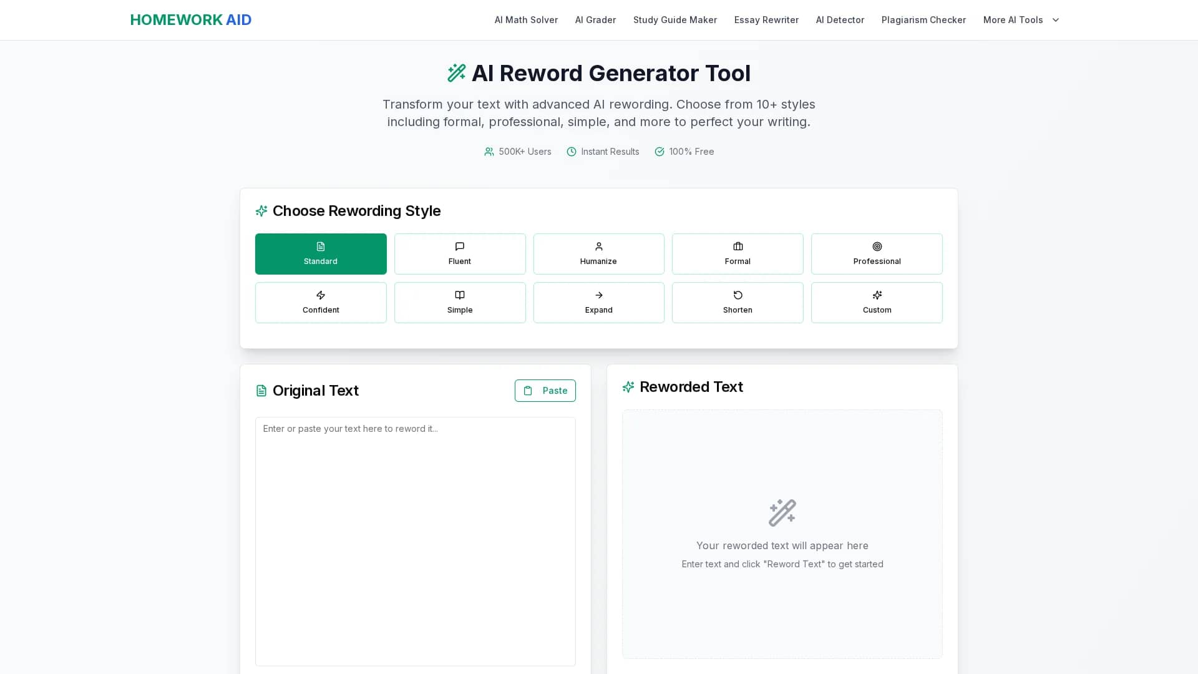Open the AI Detector tool
This screenshot has width=1198, height=674.
(840, 20)
